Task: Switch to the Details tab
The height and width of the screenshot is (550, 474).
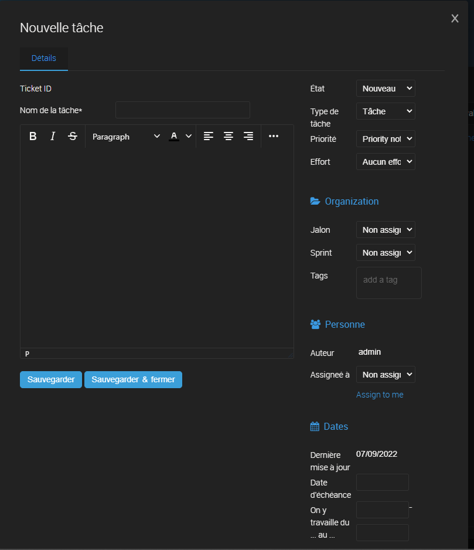Action: click(43, 58)
